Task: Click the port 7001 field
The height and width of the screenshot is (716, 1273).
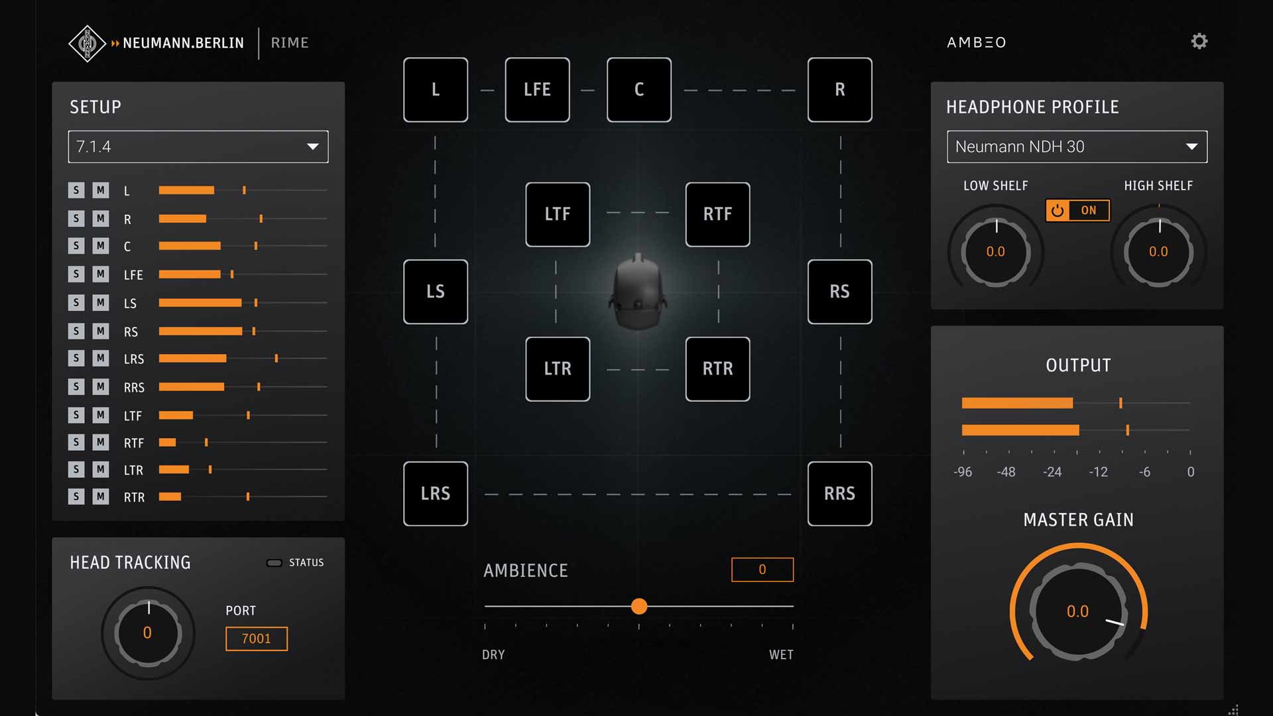Action: (256, 638)
